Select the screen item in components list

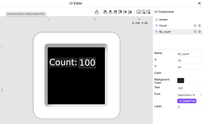click(x=163, y=19)
